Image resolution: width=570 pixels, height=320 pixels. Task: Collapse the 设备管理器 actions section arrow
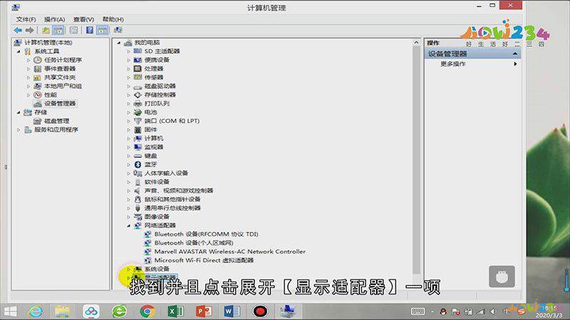[515, 54]
